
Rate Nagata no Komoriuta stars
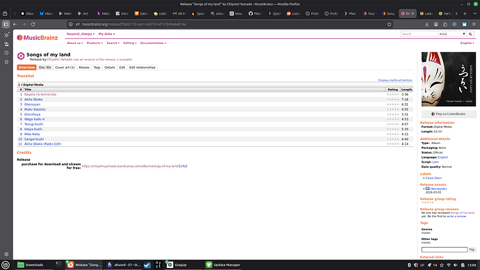393,95
